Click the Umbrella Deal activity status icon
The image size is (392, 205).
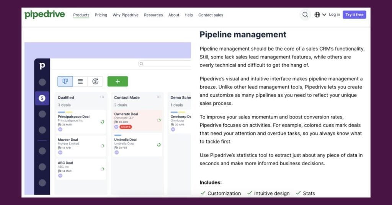pos(159,145)
